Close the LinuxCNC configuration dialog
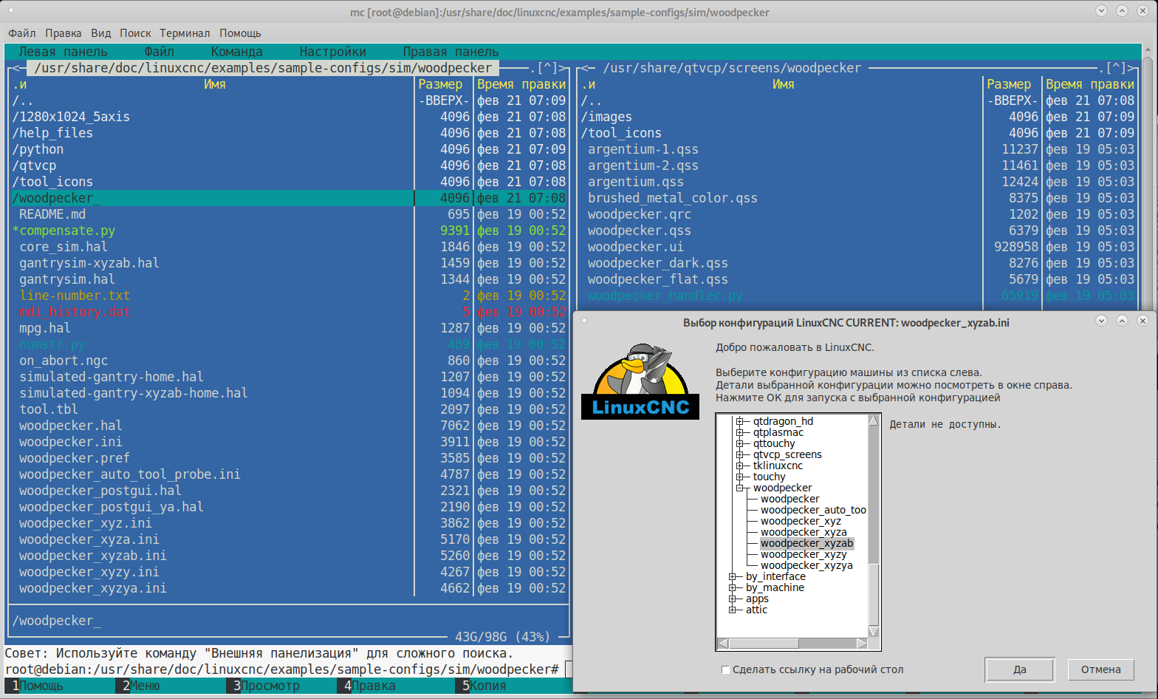The image size is (1158, 699). tap(1142, 321)
